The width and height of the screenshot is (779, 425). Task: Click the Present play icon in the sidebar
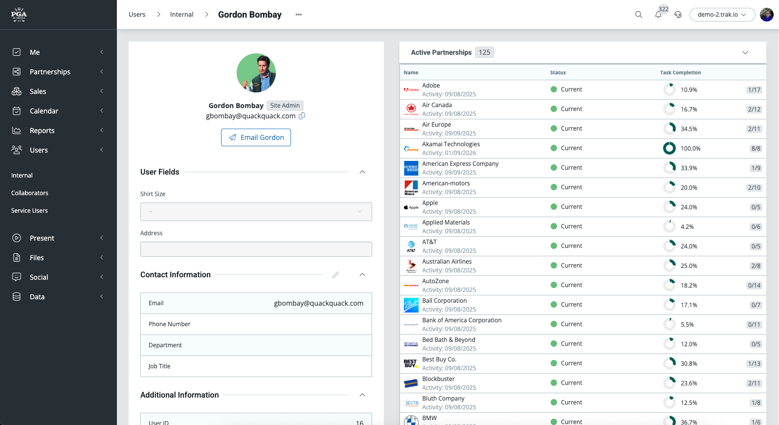(17, 238)
